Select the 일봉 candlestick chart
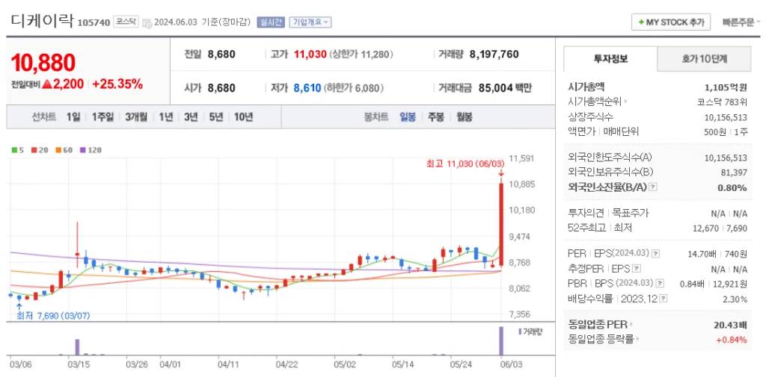The height and width of the screenshot is (377, 766). pyautogui.click(x=408, y=117)
